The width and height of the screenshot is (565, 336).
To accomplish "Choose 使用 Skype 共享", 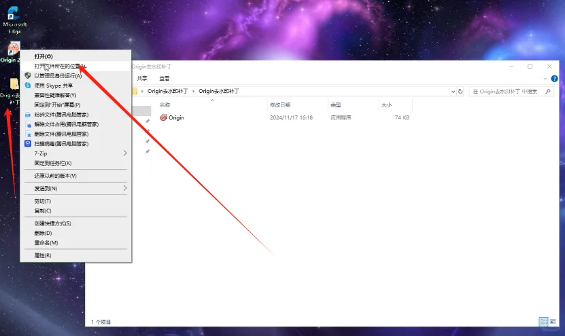I will pos(75,86).
